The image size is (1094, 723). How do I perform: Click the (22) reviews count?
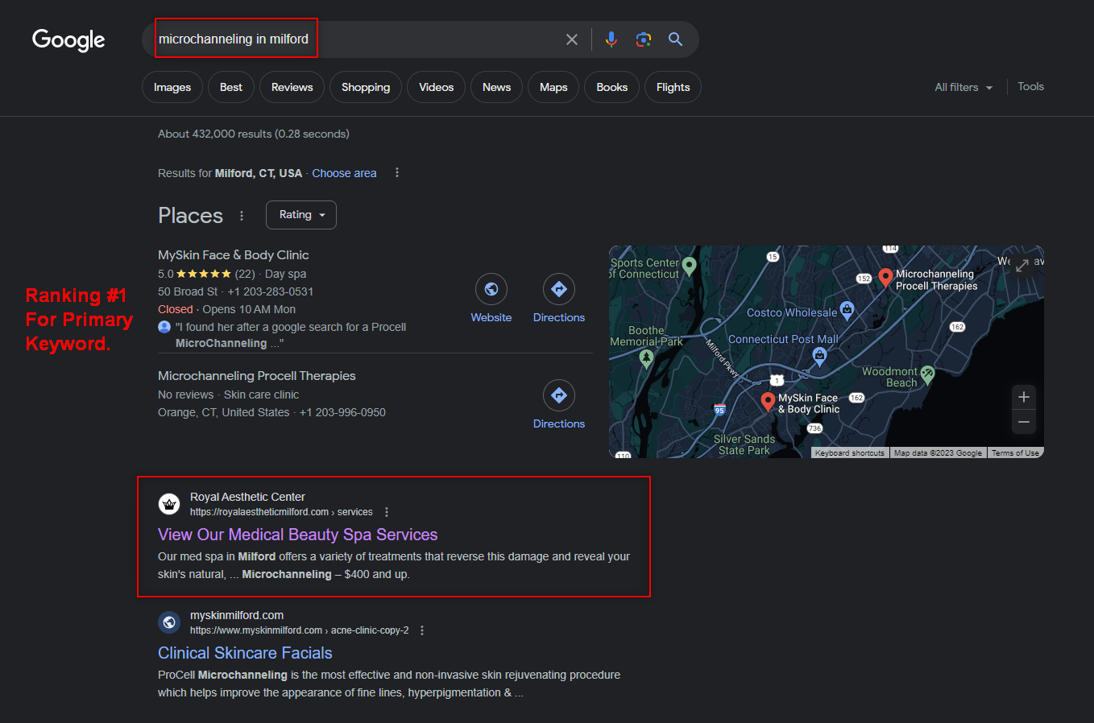tap(245, 274)
